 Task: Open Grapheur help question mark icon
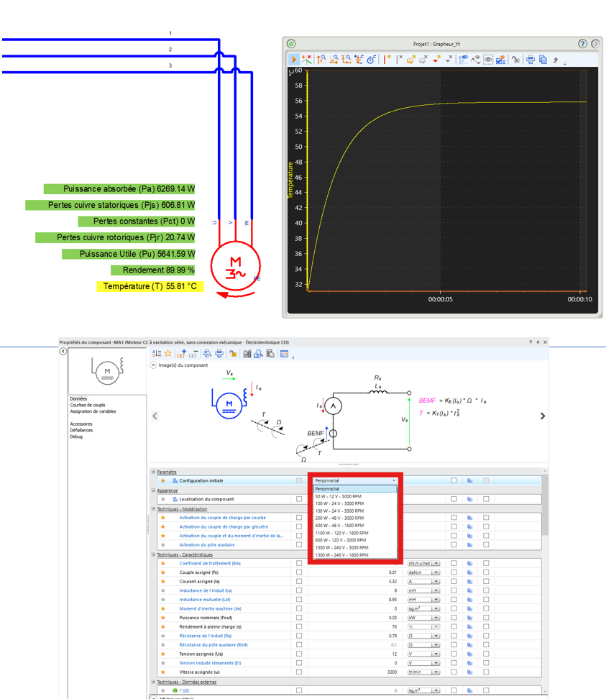click(583, 44)
